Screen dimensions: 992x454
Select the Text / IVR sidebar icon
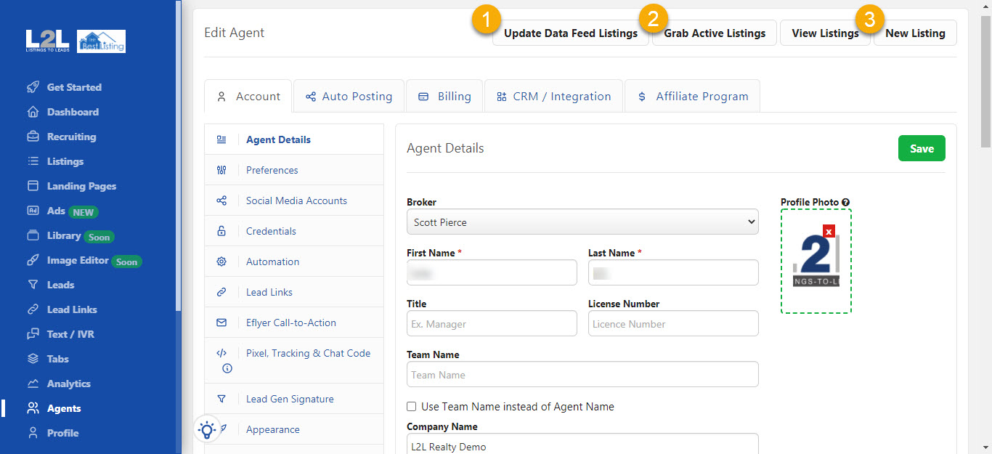(x=33, y=334)
